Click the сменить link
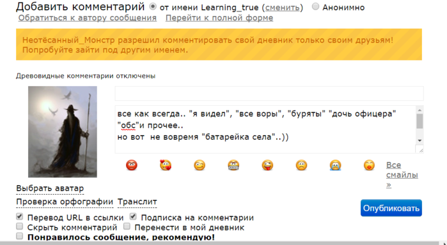This screenshot has width=447, height=245. pos(282,8)
